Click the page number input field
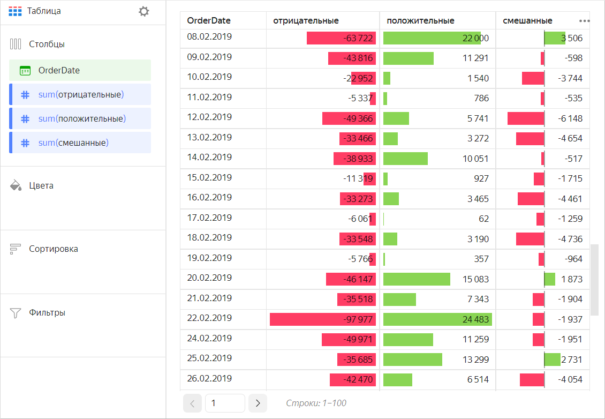 tap(225, 403)
